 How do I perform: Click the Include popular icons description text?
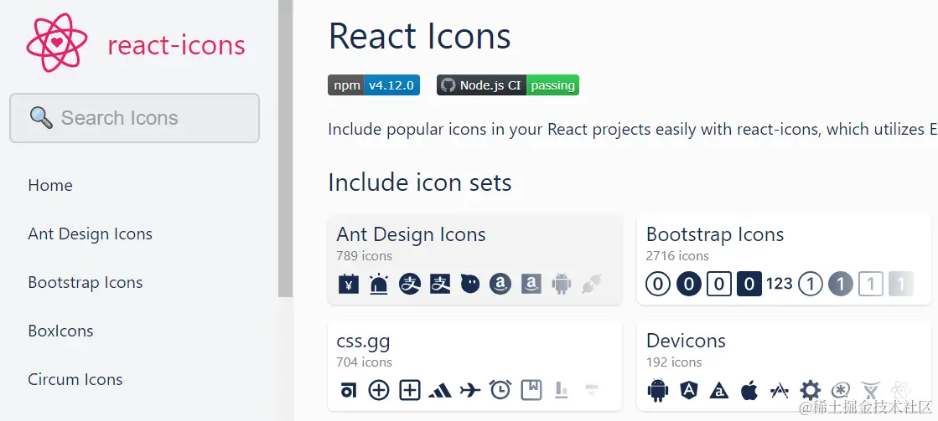632,130
